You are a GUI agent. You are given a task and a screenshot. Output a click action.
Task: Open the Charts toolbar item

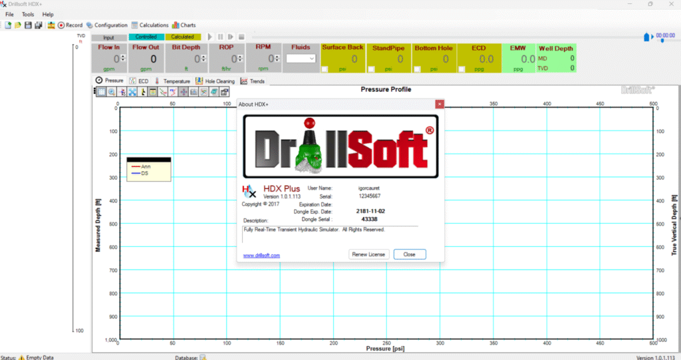point(184,25)
